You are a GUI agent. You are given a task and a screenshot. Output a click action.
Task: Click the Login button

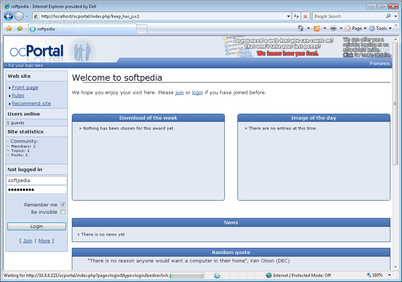pyautogui.click(x=36, y=226)
